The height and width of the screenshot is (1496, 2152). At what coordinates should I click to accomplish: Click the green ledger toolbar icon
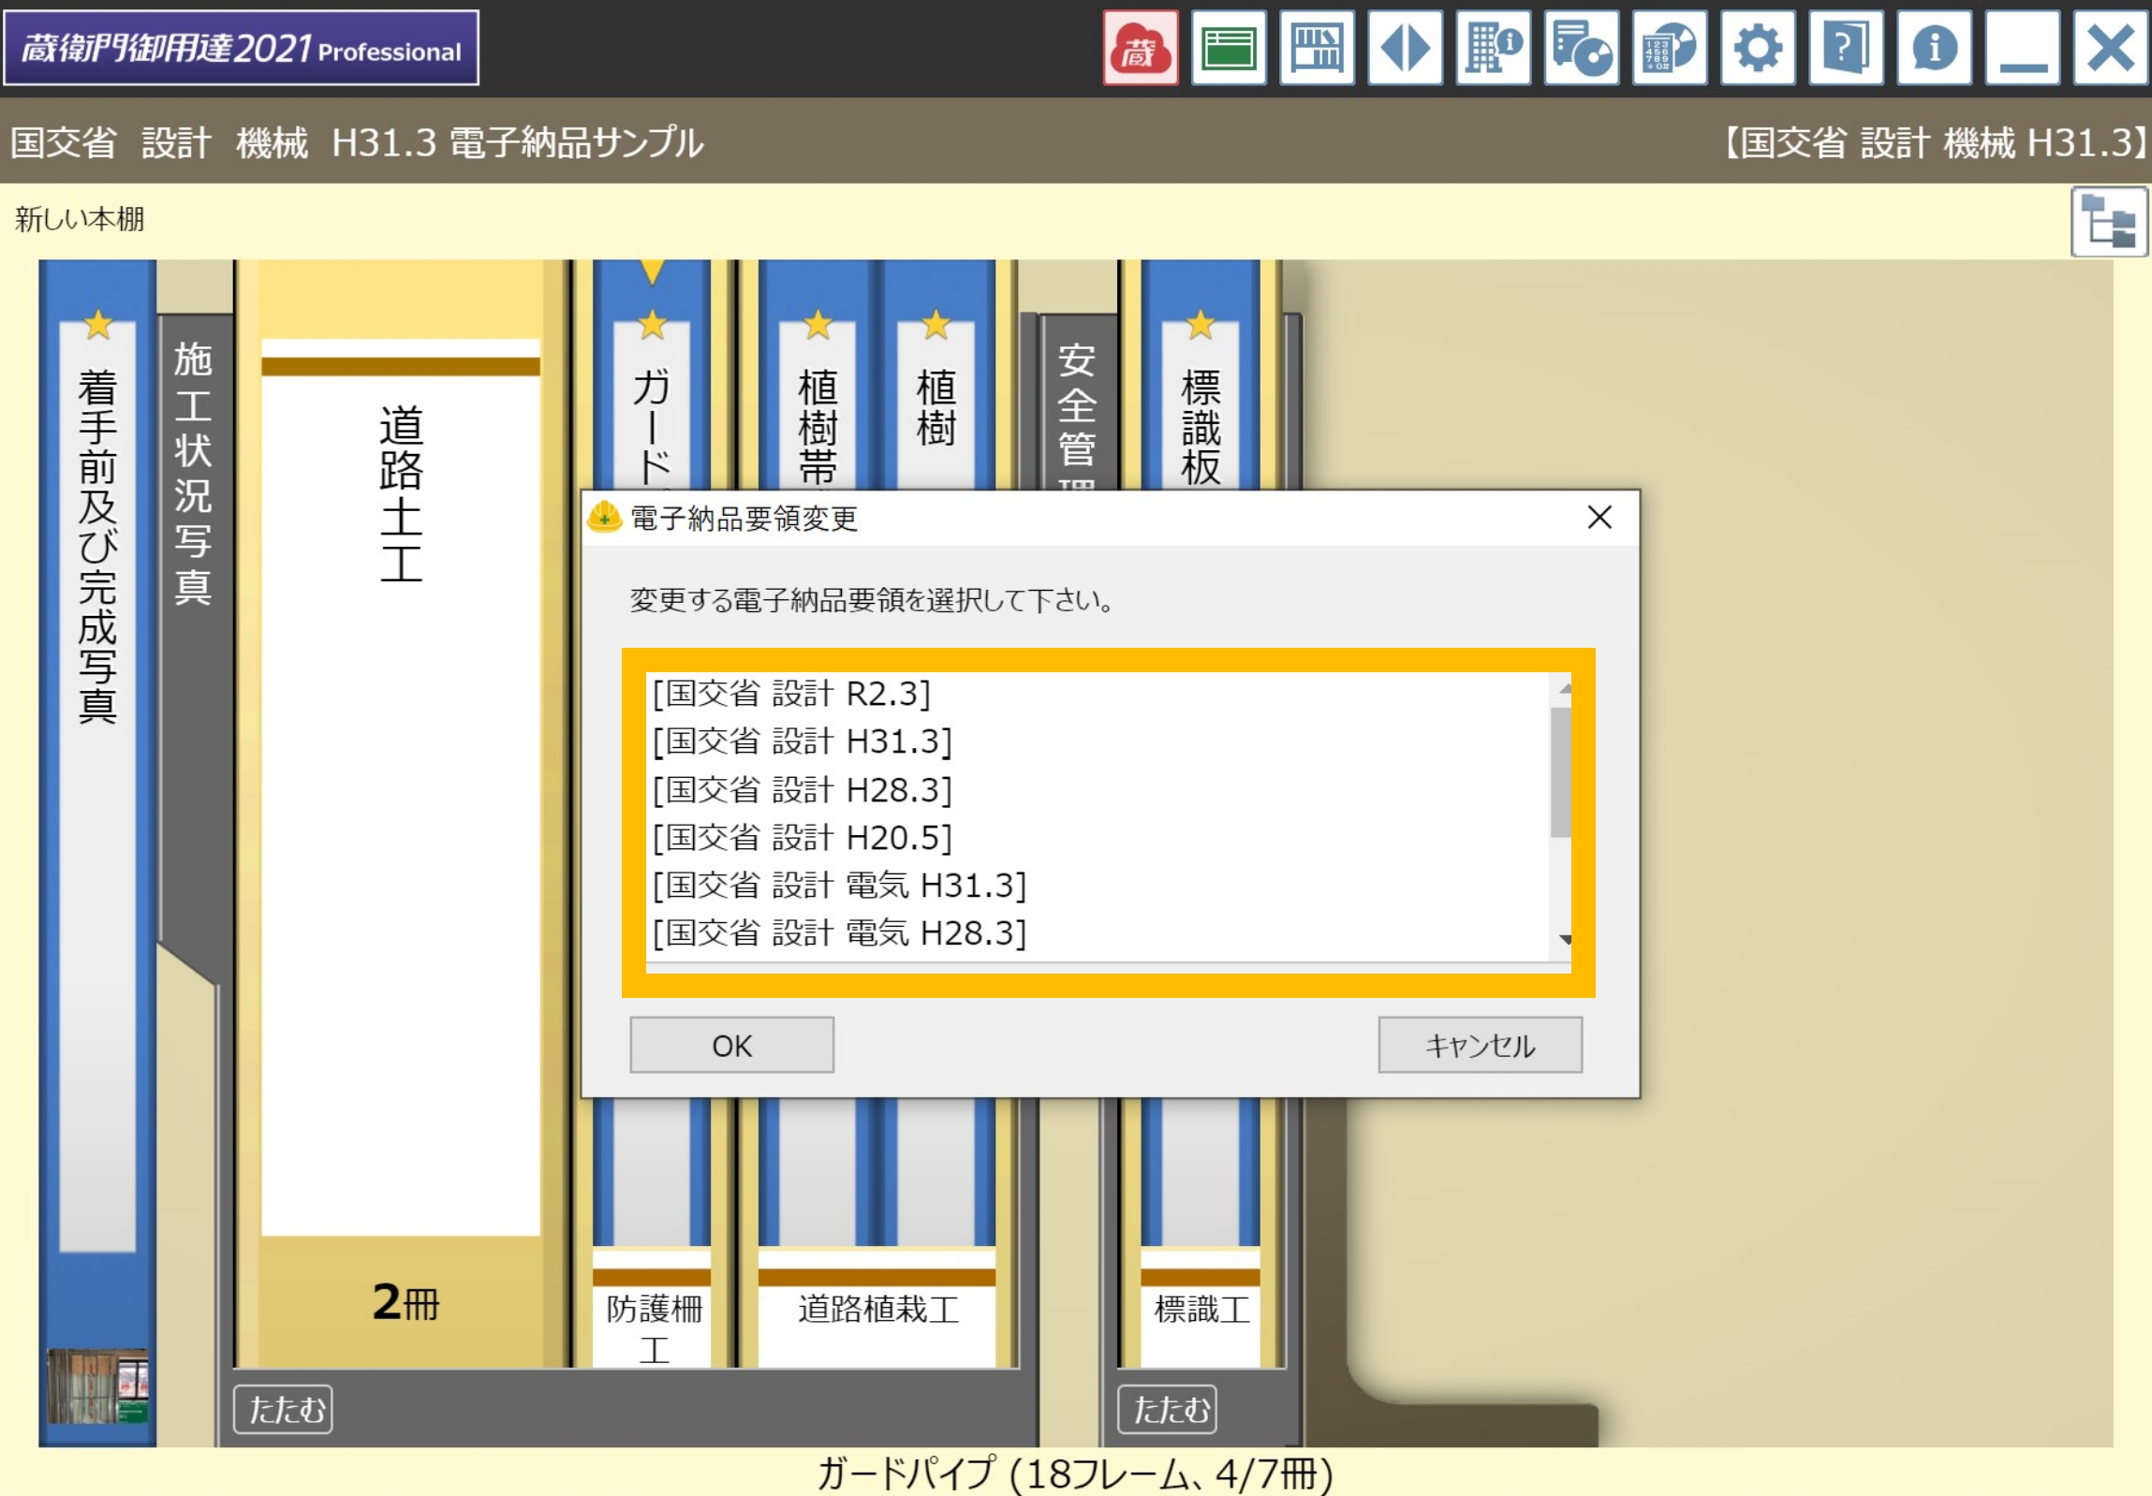click(1228, 48)
